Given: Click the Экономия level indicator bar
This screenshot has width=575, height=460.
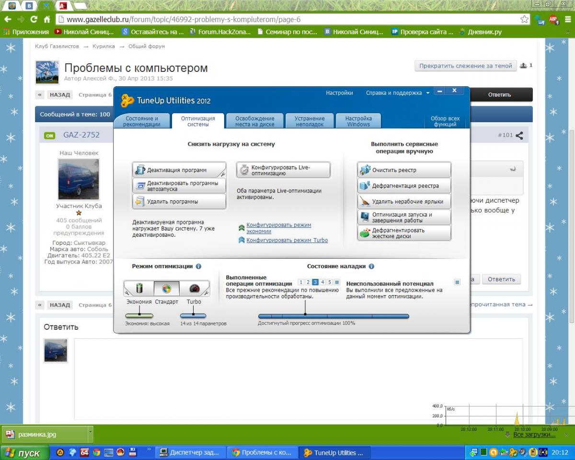Looking at the screenshot, I should [139, 316].
